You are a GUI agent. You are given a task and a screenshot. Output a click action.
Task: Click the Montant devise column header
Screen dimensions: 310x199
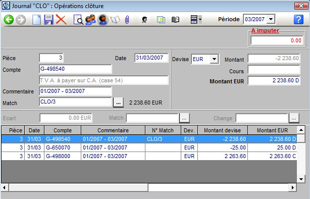tap(223, 130)
